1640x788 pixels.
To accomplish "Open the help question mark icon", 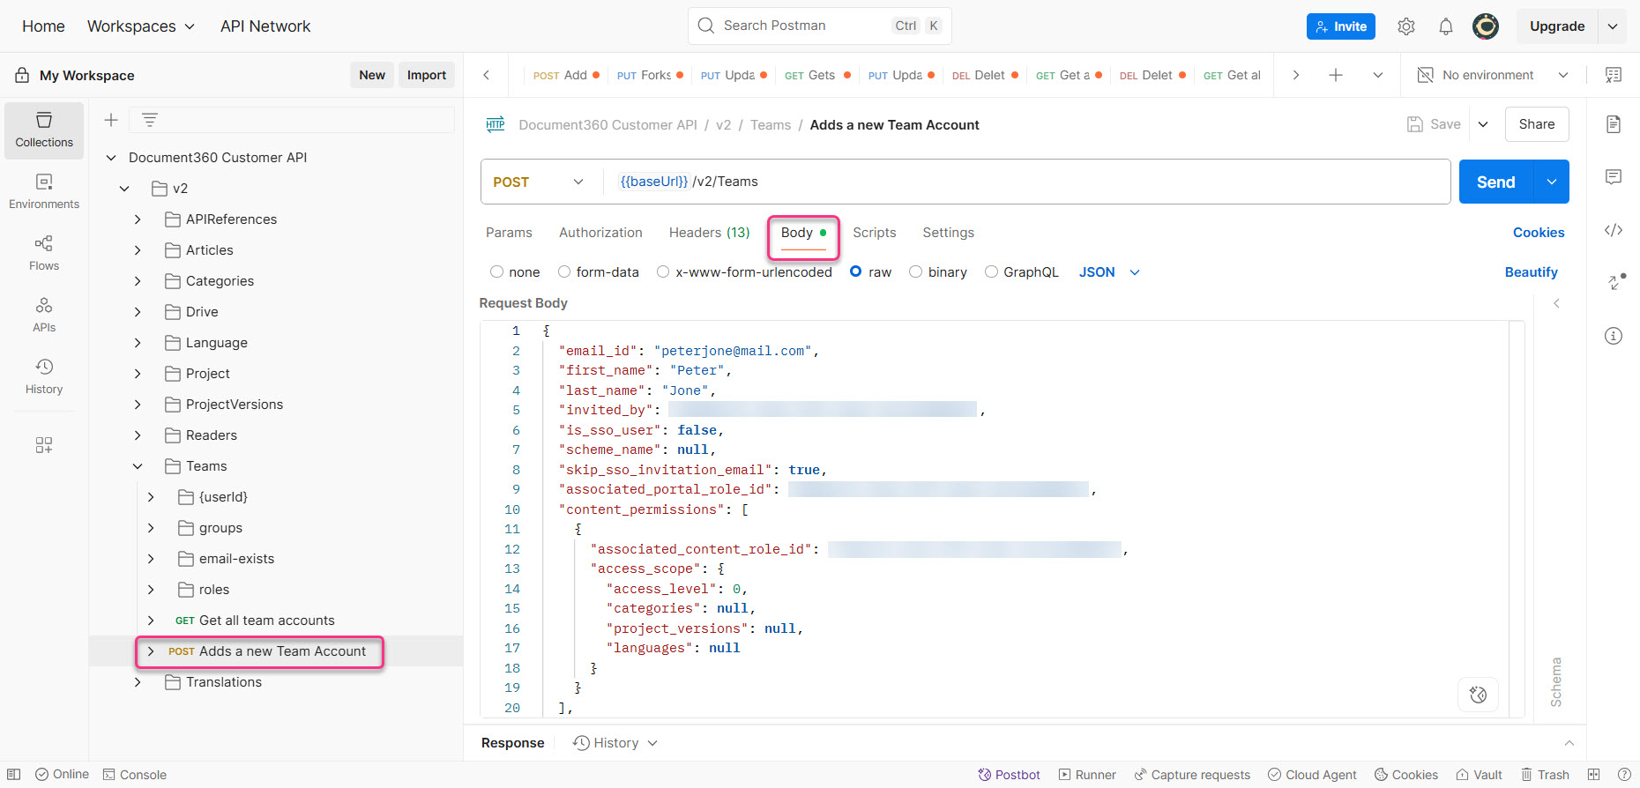I will (x=1624, y=775).
